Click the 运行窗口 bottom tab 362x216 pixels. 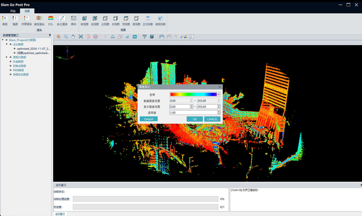[x=60, y=214]
